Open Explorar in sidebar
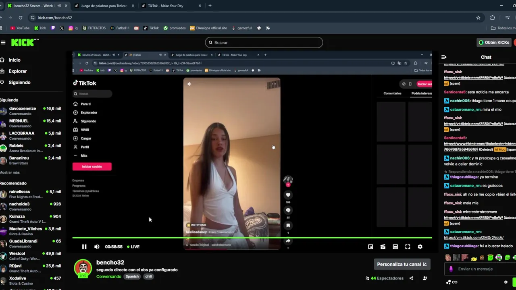This screenshot has width=516, height=290. (x=18, y=71)
